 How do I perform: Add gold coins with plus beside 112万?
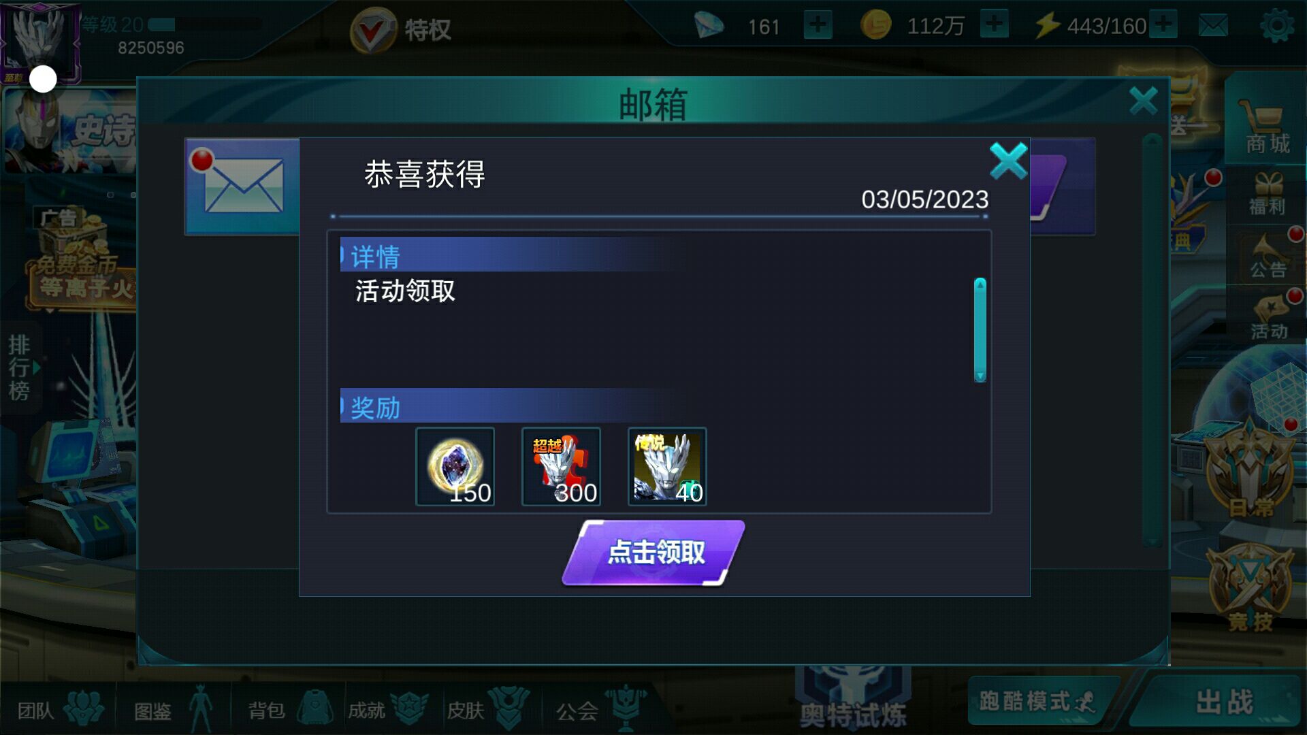coord(995,25)
